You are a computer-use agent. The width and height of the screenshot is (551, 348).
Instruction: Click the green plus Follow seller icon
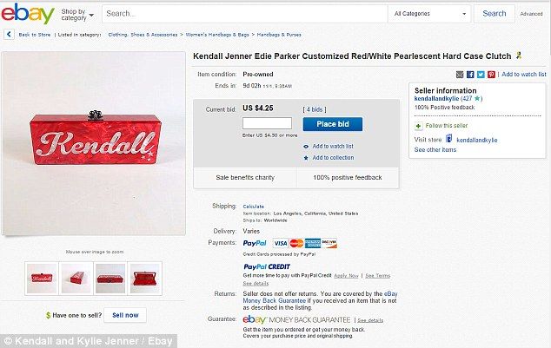[418, 126]
